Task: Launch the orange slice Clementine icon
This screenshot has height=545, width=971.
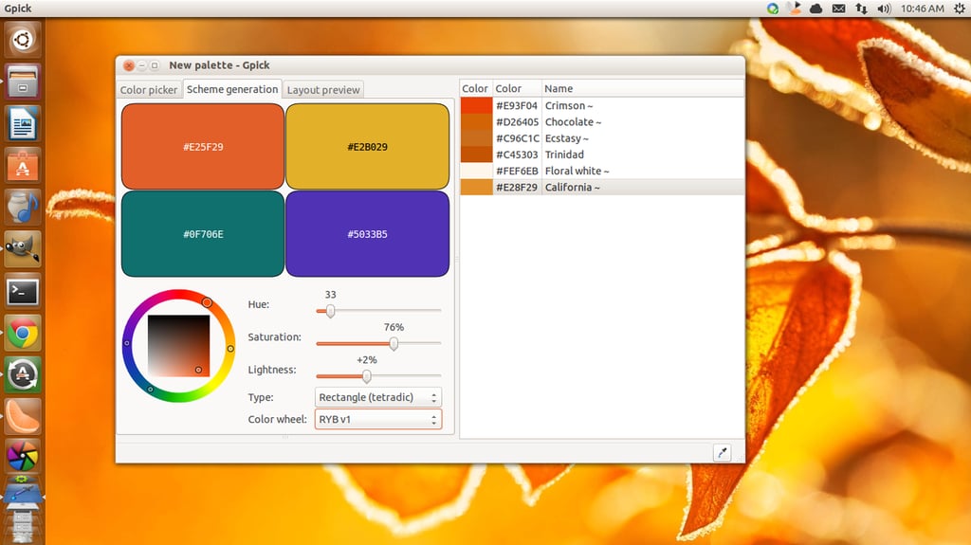Action: pyautogui.click(x=23, y=417)
